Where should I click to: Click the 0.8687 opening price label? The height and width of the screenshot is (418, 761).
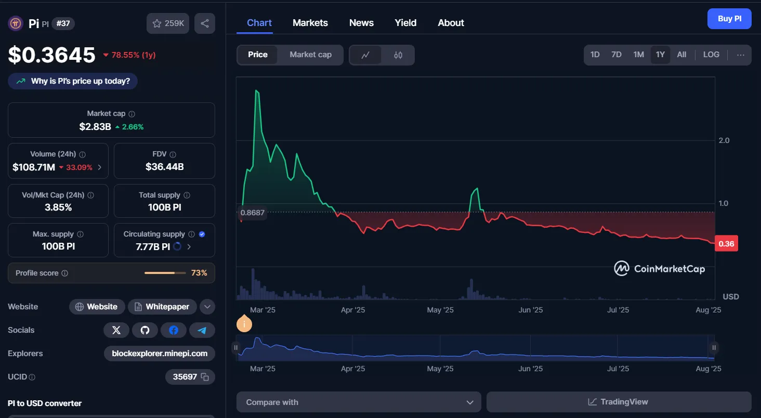[253, 212]
